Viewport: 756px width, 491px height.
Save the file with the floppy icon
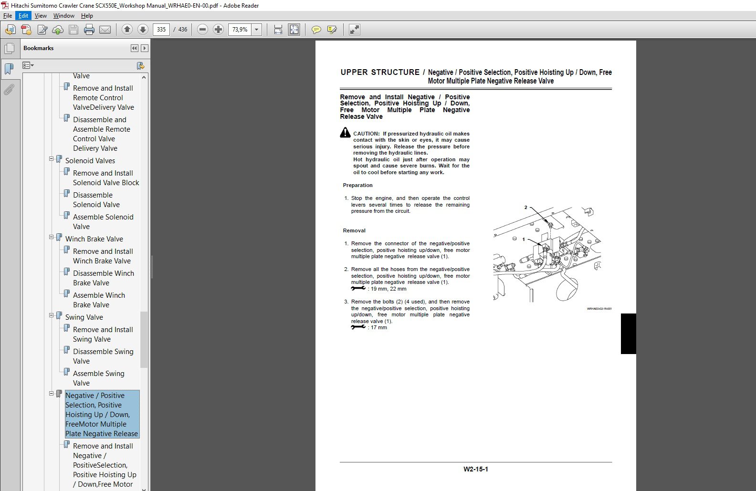73,30
